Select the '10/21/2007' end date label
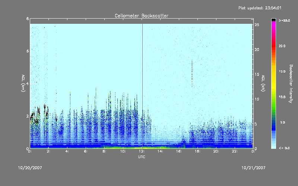The width and height of the screenshot is (298, 186). pyautogui.click(x=253, y=168)
